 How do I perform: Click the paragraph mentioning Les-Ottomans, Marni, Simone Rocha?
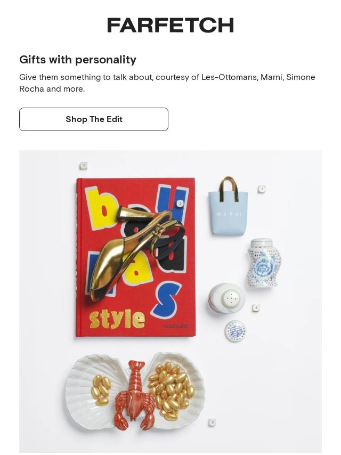pos(167,83)
